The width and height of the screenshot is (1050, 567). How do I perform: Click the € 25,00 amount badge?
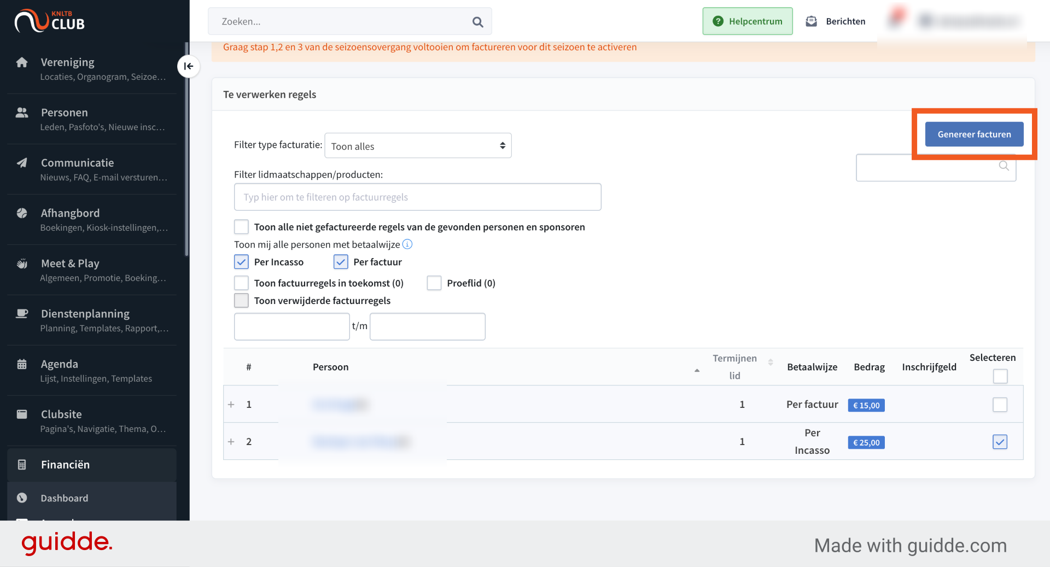coord(866,442)
